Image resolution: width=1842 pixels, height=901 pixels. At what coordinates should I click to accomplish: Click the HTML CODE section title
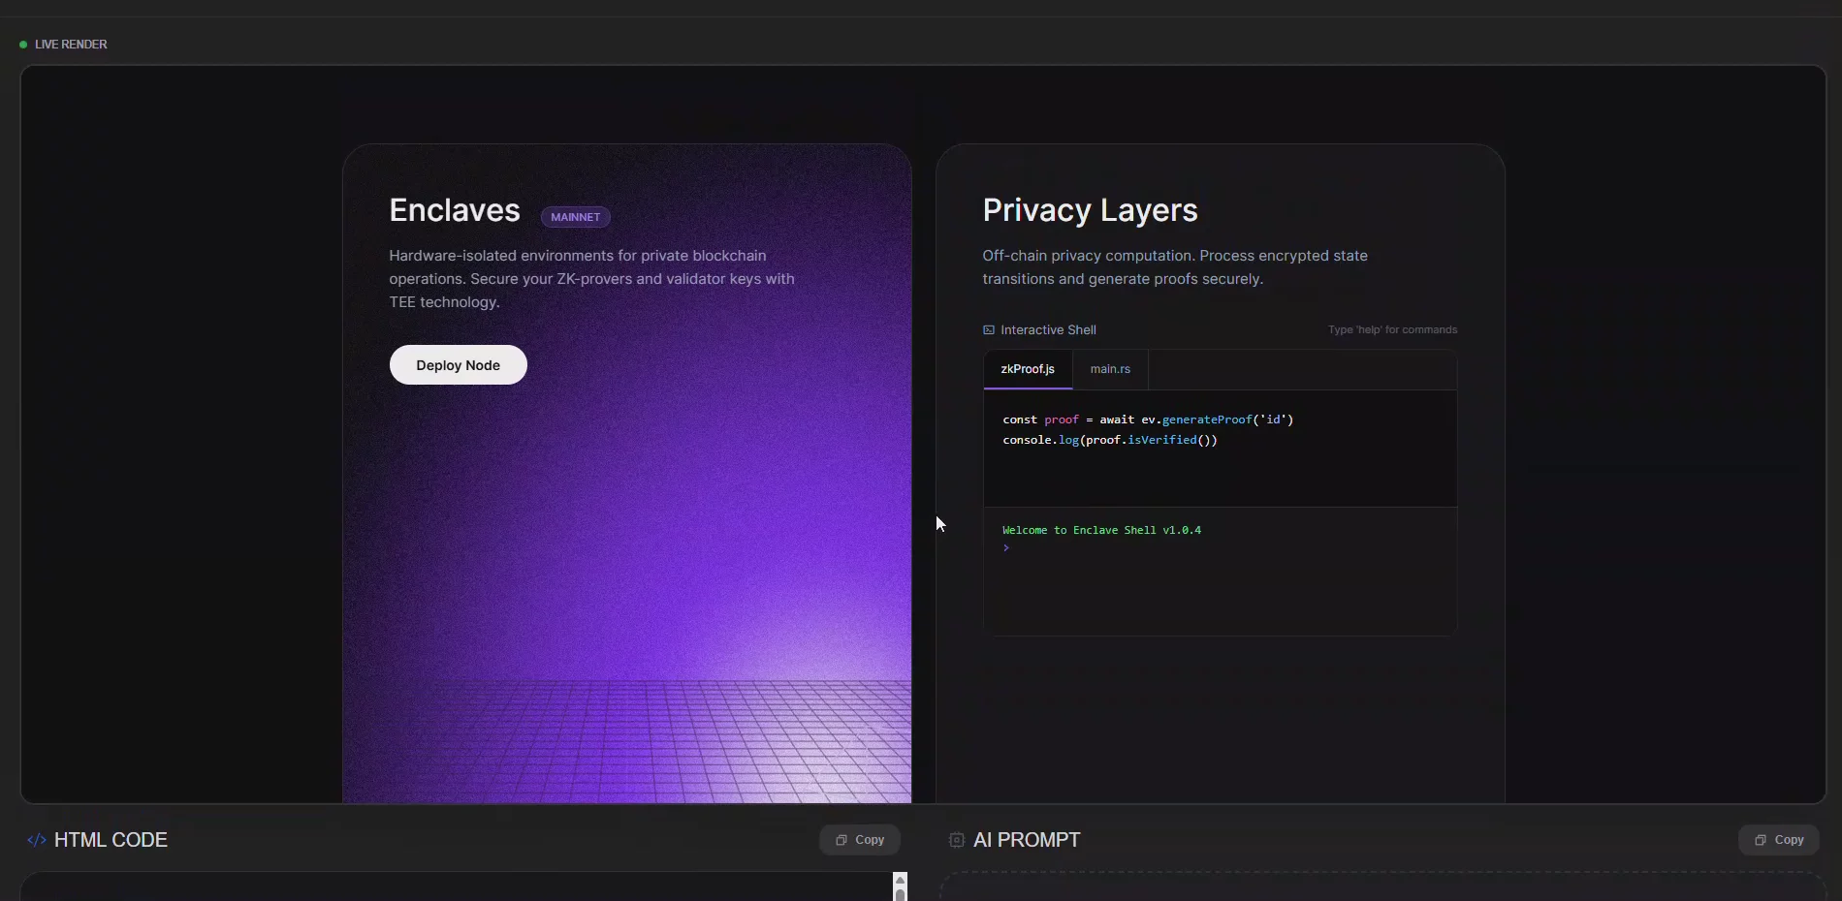point(111,840)
